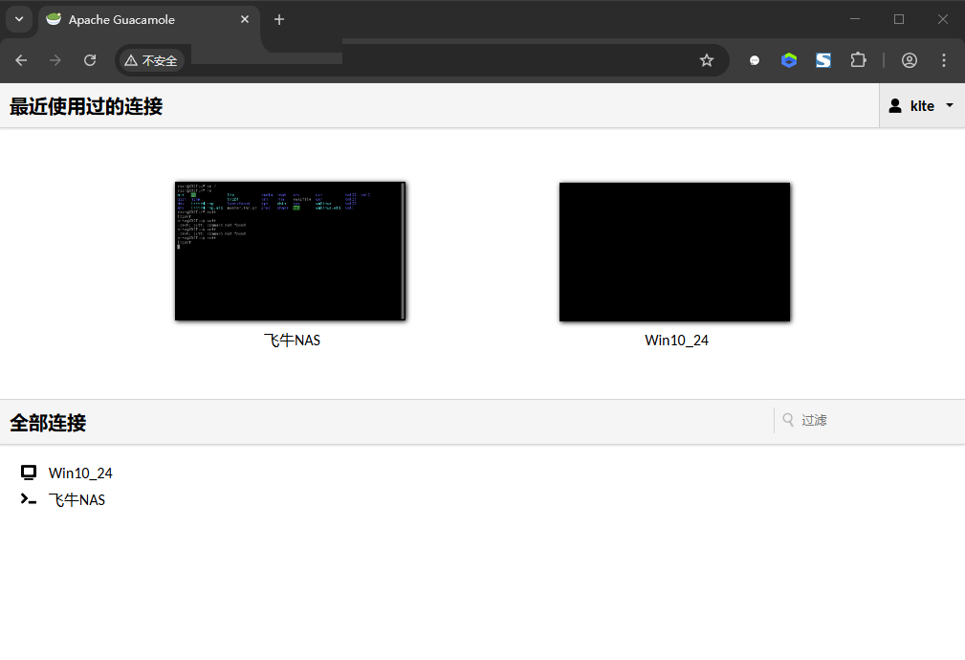Click the browser back arrow
The height and width of the screenshot is (660, 965).
[21, 60]
